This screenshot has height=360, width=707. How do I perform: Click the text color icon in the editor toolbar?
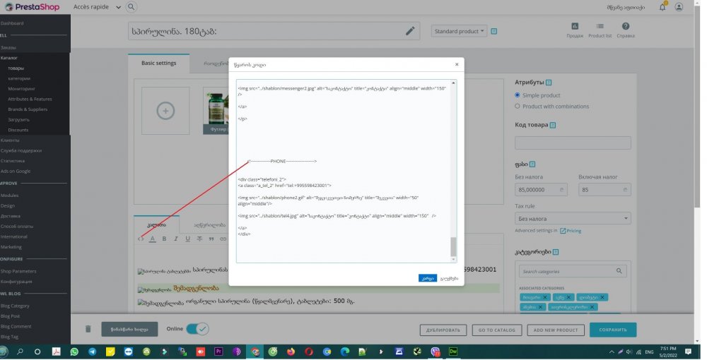point(153,239)
